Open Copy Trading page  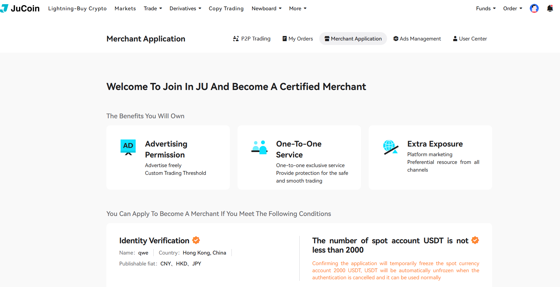pyautogui.click(x=226, y=8)
